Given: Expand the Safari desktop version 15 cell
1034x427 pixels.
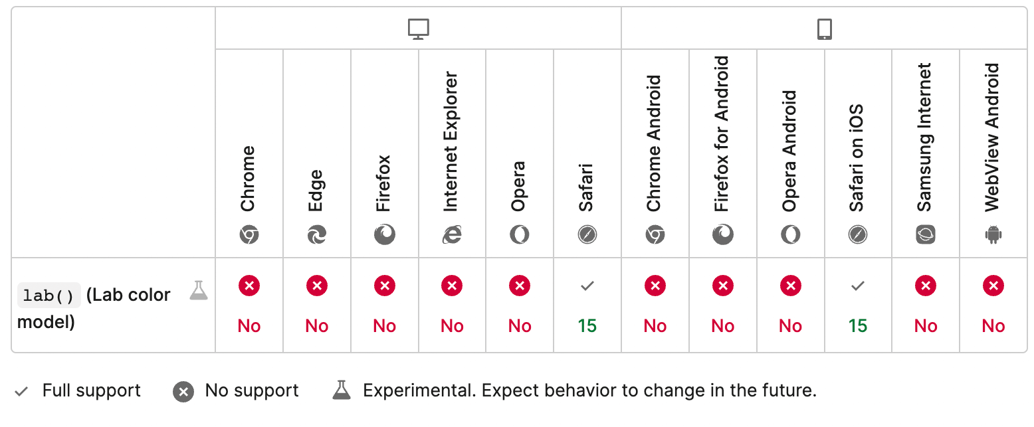Looking at the screenshot, I should pos(587,305).
